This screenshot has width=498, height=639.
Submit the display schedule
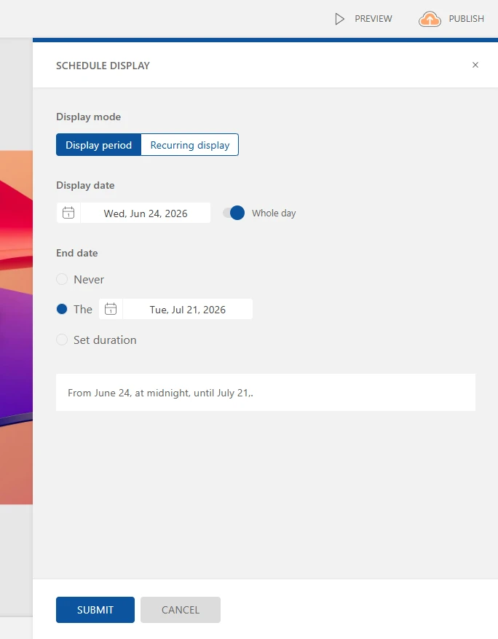click(x=95, y=610)
